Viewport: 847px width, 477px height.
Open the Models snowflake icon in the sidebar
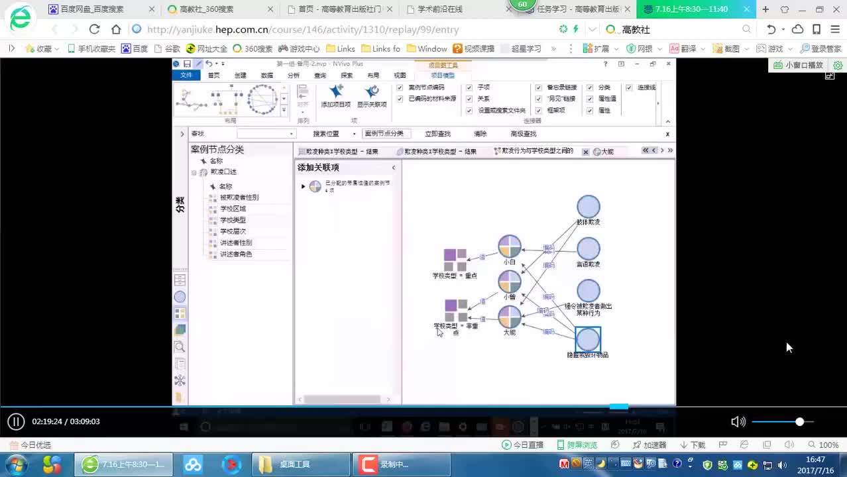180,380
